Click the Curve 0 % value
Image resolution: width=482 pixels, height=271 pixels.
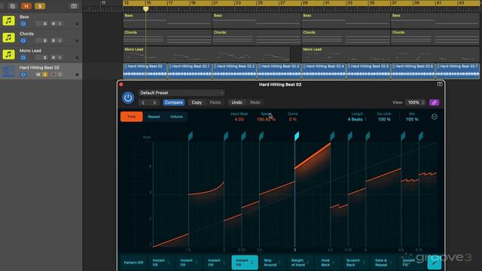pyautogui.click(x=293, y=119)
